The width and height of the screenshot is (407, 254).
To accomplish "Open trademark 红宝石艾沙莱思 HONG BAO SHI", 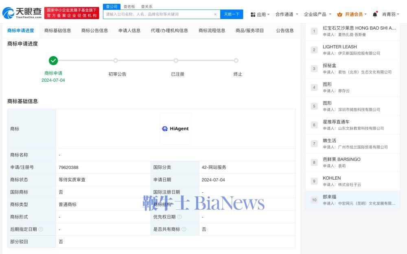I will [359, 28].
